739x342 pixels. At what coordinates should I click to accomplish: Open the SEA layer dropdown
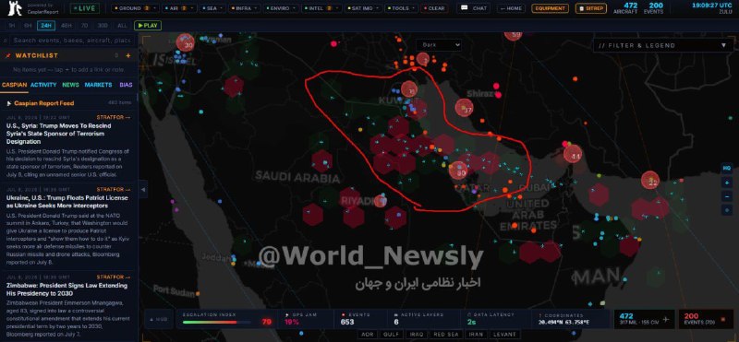click(212, 8)
